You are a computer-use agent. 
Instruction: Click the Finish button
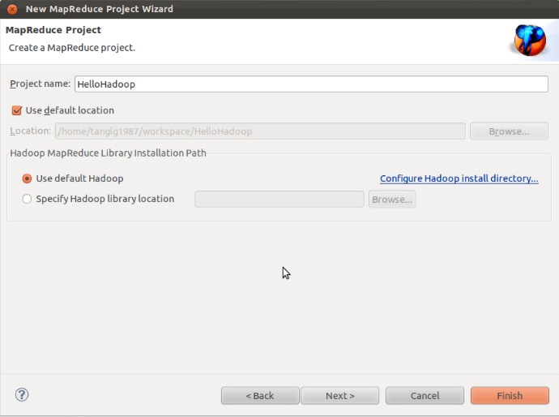click(x=510, y=396)
